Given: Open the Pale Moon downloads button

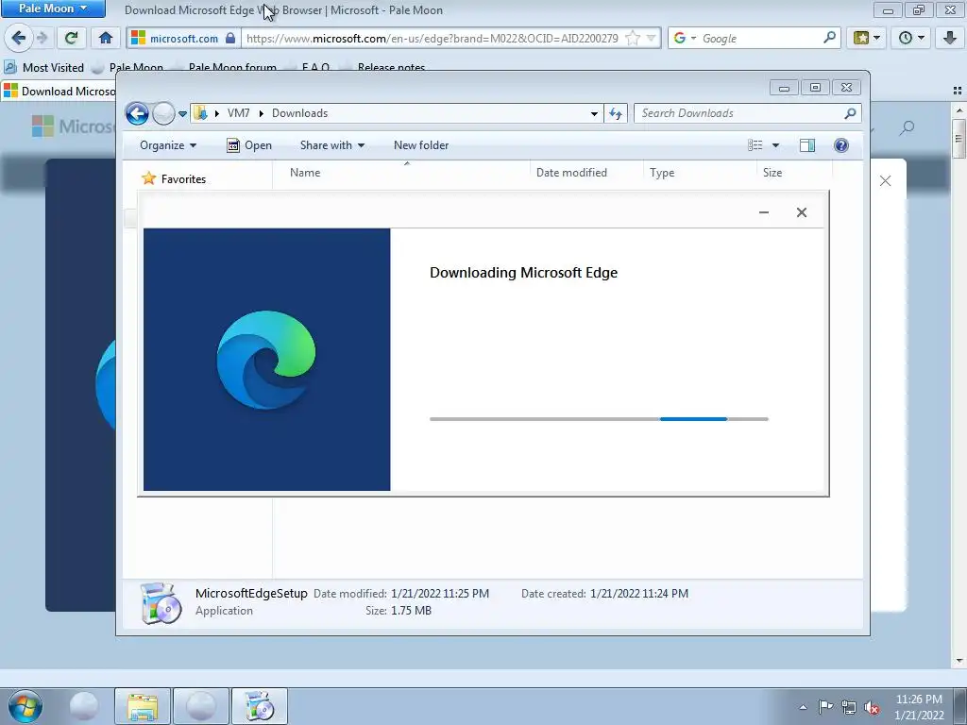Looking at the screenshot, I should 950,38.
